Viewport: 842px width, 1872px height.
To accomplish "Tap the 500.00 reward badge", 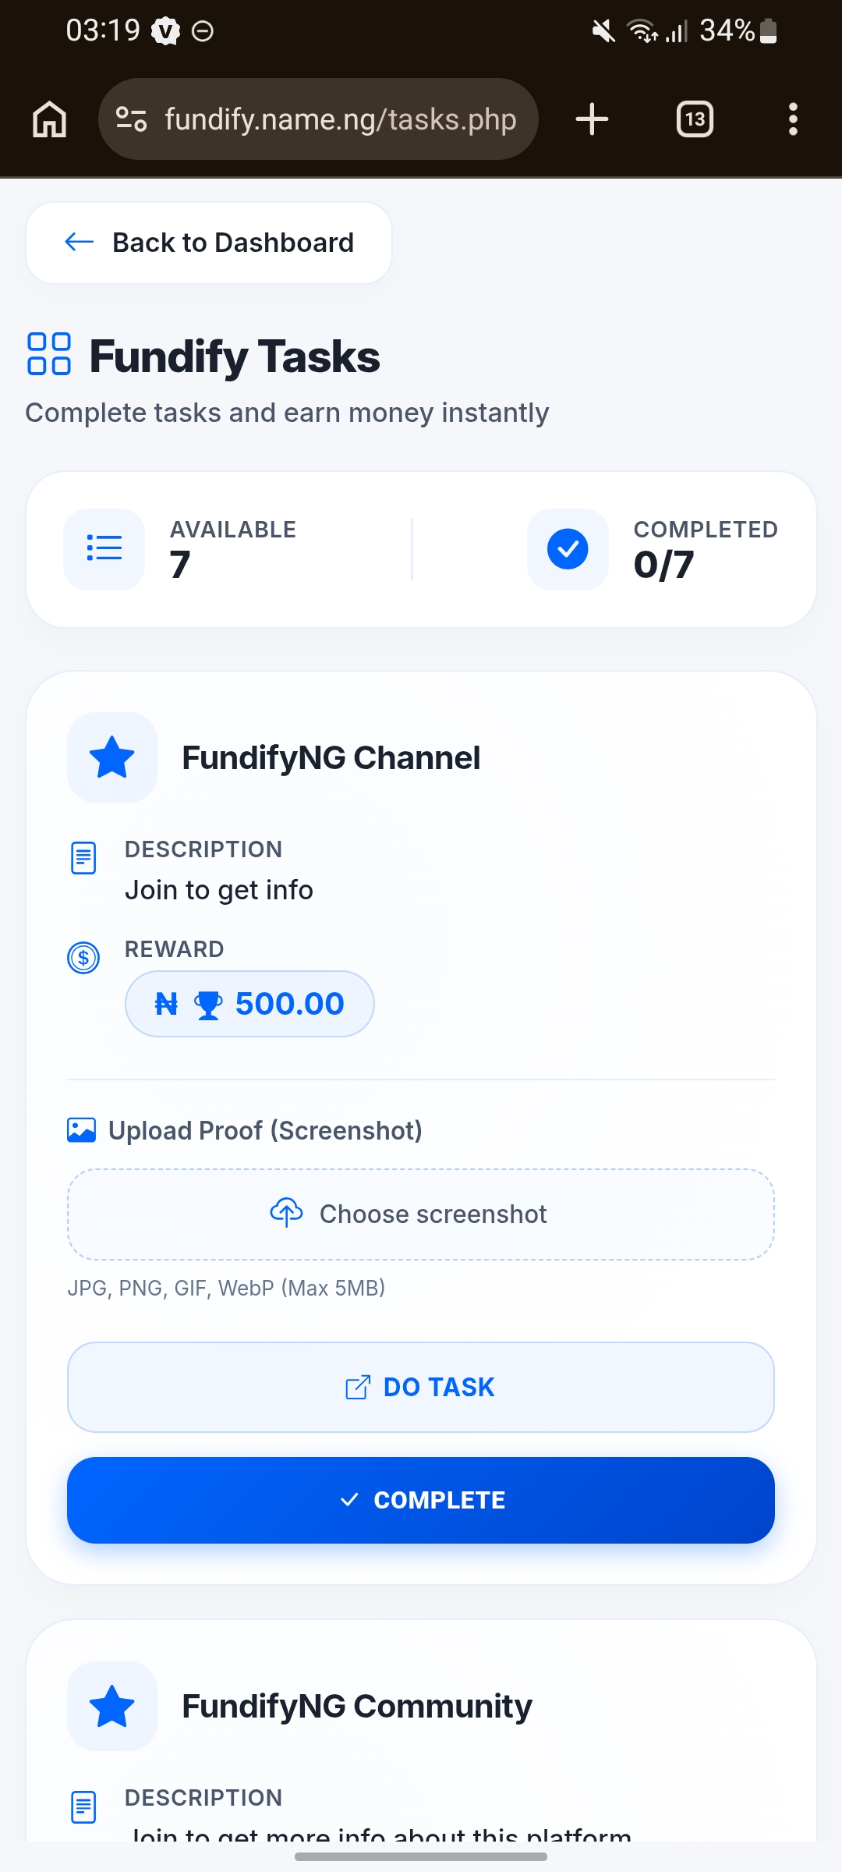I will point(249,1004).
